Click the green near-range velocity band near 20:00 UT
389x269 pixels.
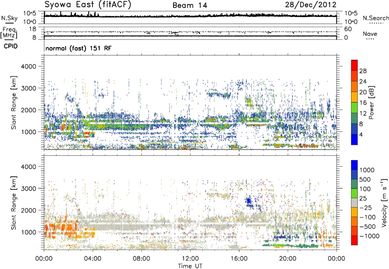tap(290, 246)
